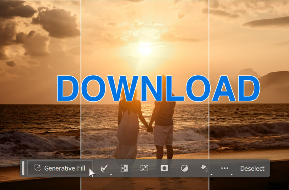Select the Modify Selection brush icon
This screenshot has width=289, height=190.
(104, 168)
